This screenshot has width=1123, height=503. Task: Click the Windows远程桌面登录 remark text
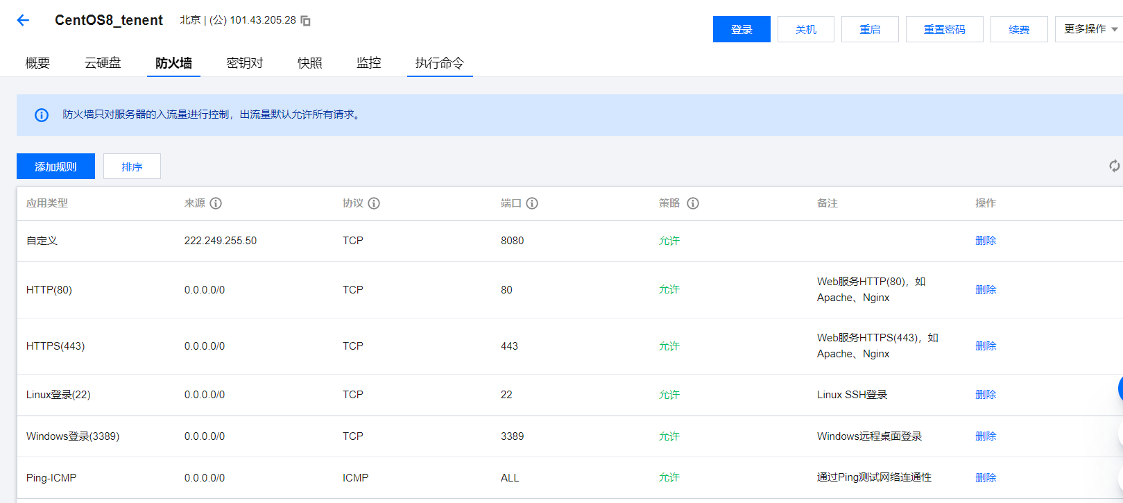[869, 436]
